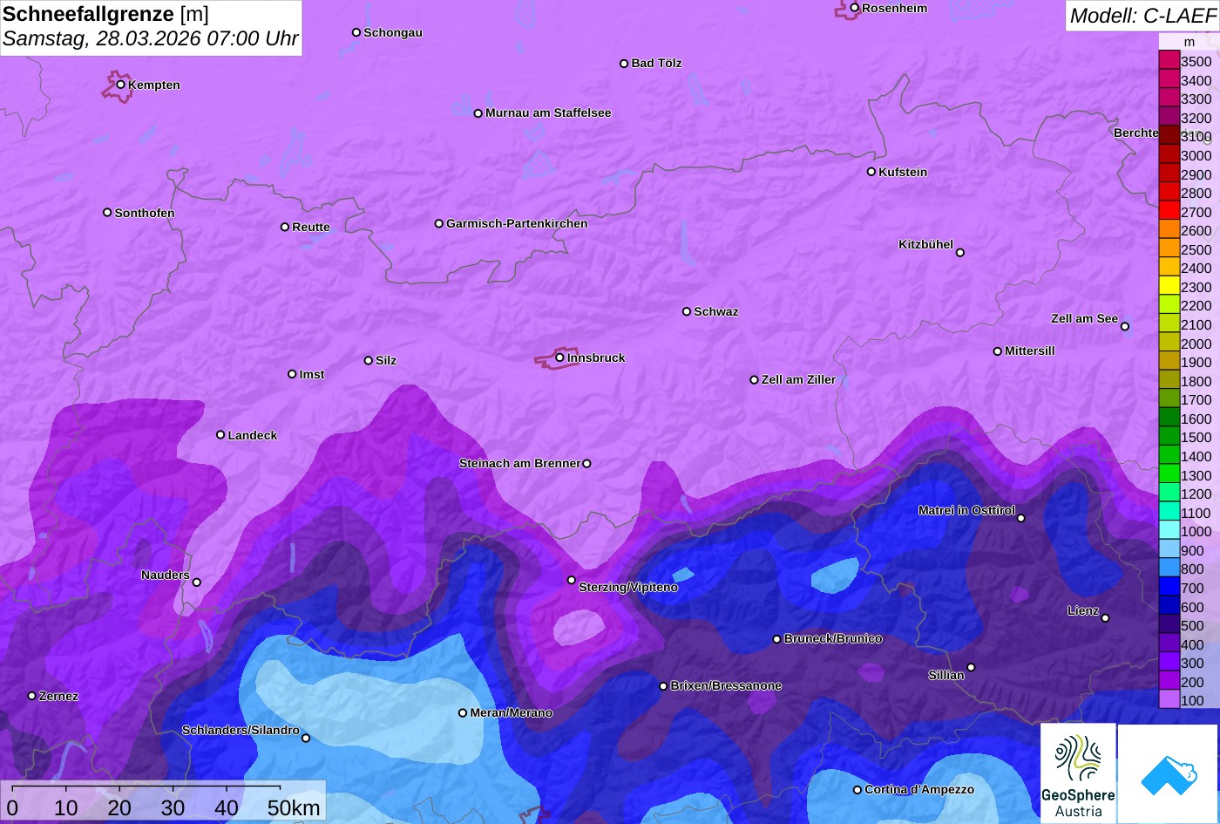
Task: Click the Innsbruck city marker dot
Action: (x=559, y=357)
